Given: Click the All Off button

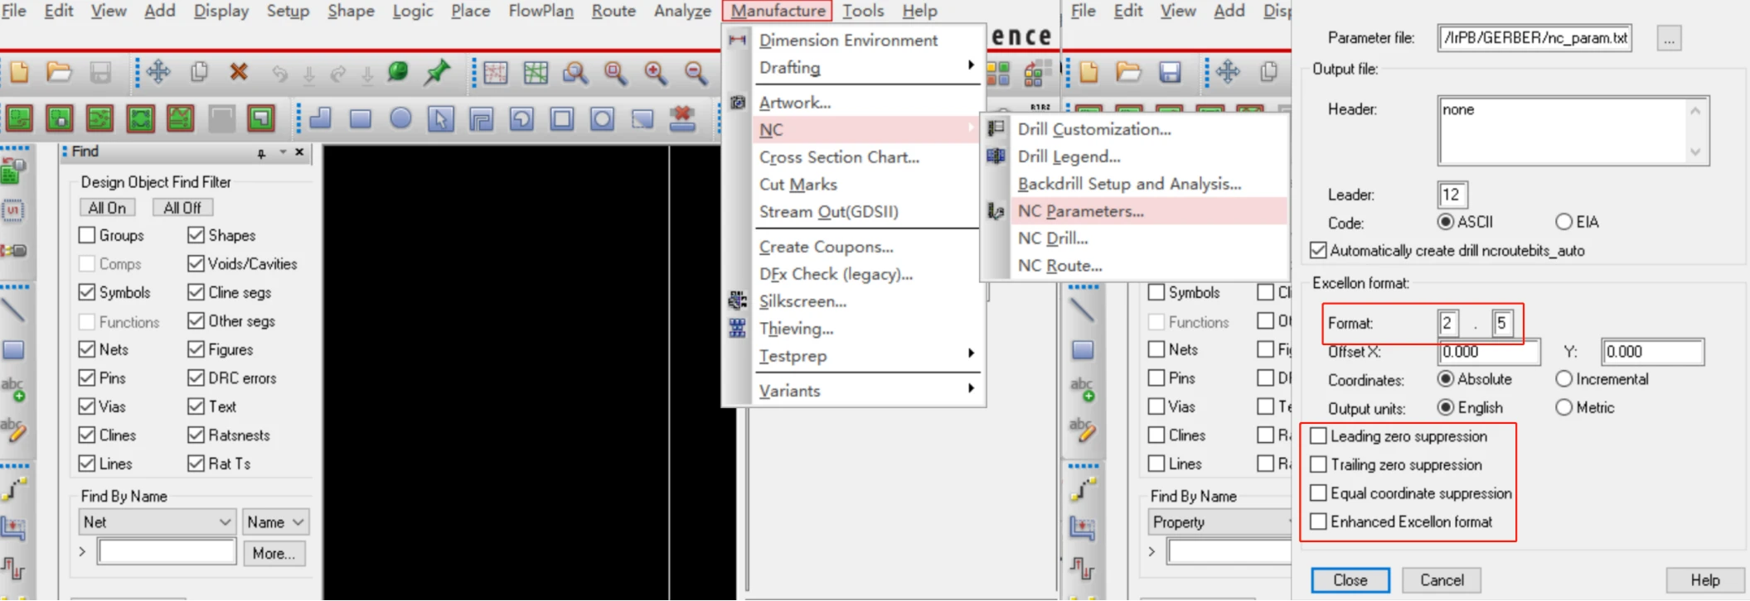Looking at the screenshot, I should click(182, 208).
